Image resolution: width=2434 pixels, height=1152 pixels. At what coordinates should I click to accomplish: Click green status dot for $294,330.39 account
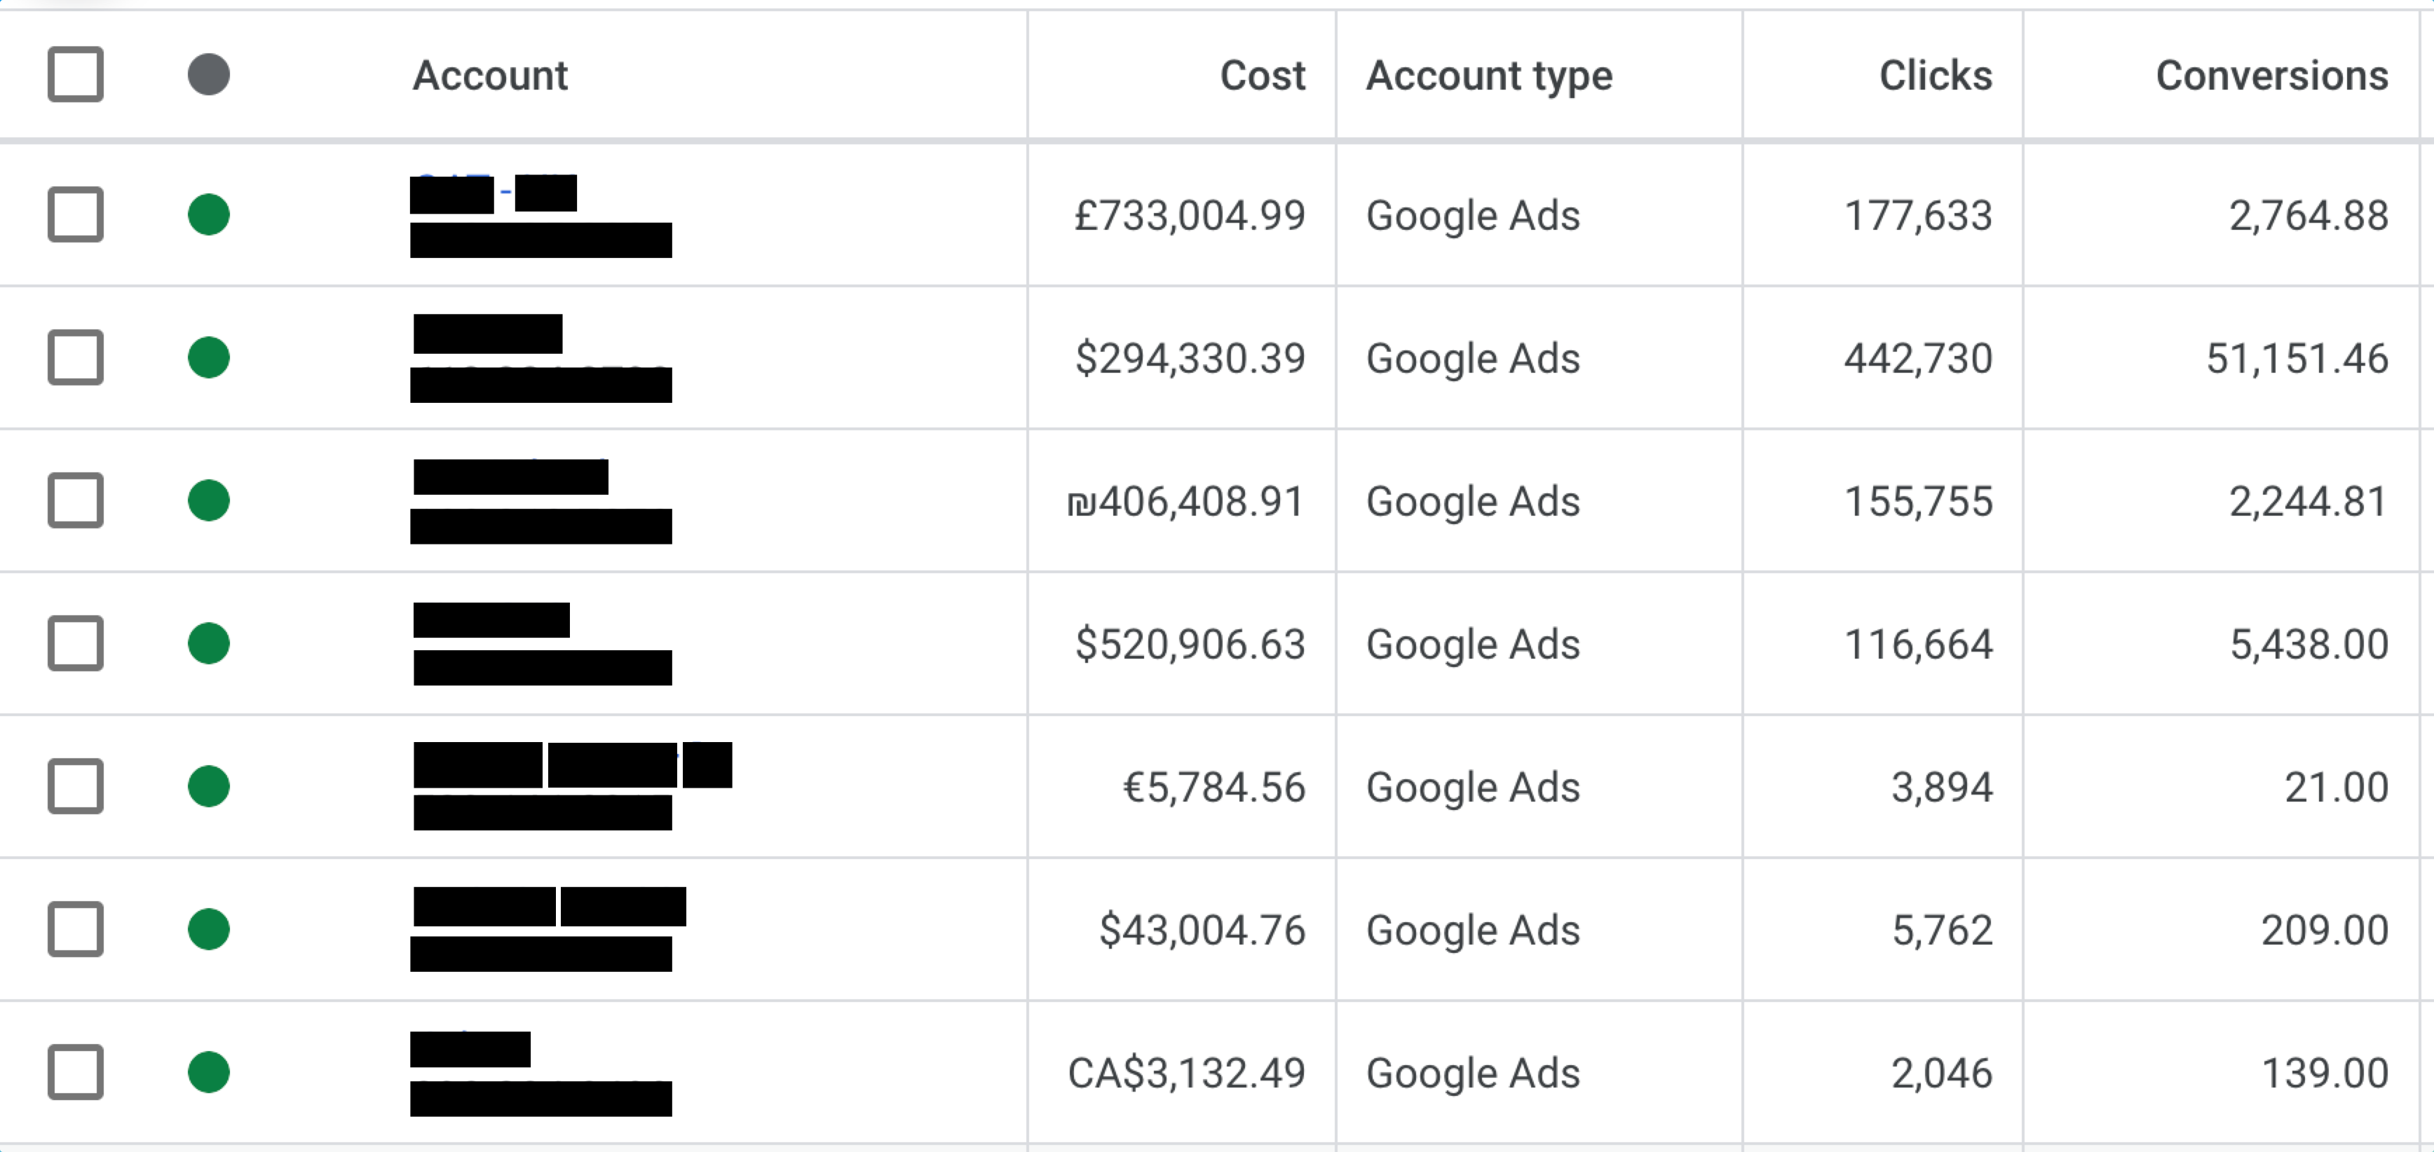pos(209,358)
